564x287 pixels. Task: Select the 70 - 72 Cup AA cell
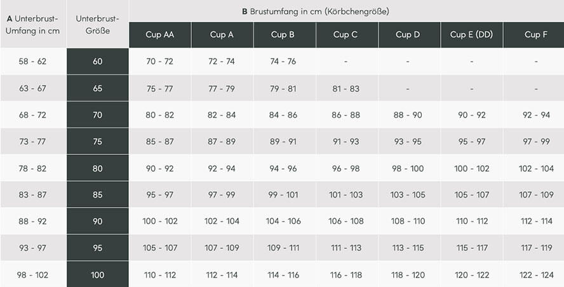pos(159,62)
